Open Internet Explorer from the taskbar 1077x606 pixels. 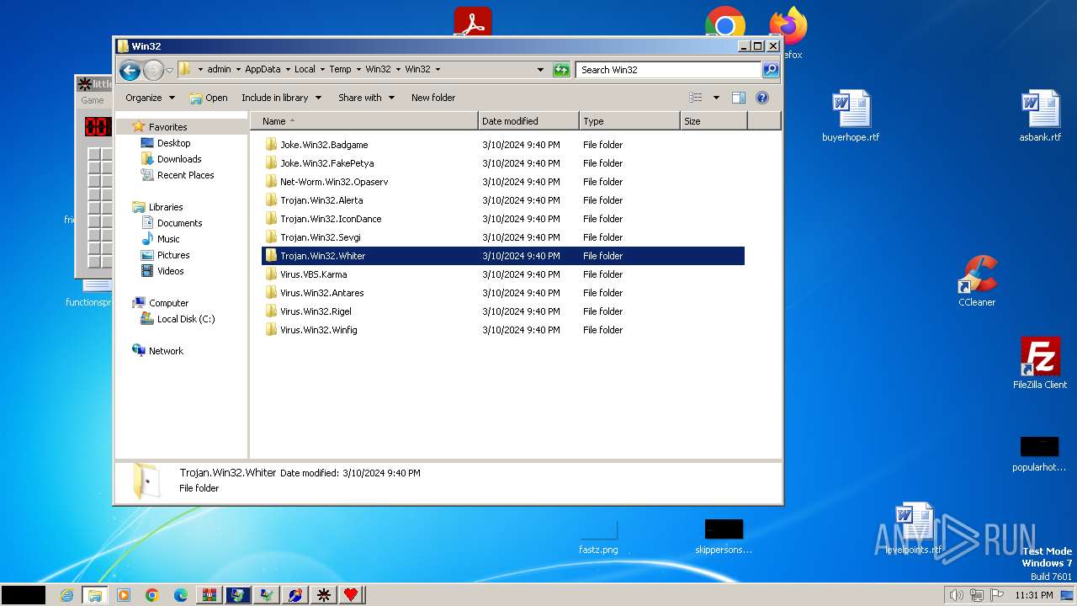click(x=66, y=595)
